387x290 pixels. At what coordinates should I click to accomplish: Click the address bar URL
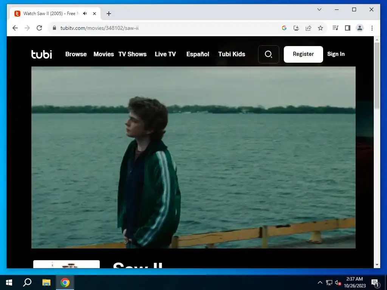coord(99,28)
